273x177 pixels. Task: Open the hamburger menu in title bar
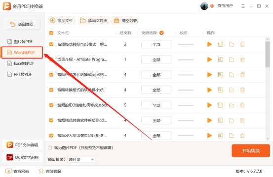243,6
